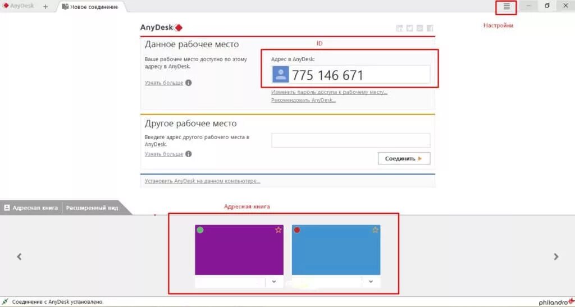
Task: Click info icon under Другое рабочее место
Action: point(189,154)
